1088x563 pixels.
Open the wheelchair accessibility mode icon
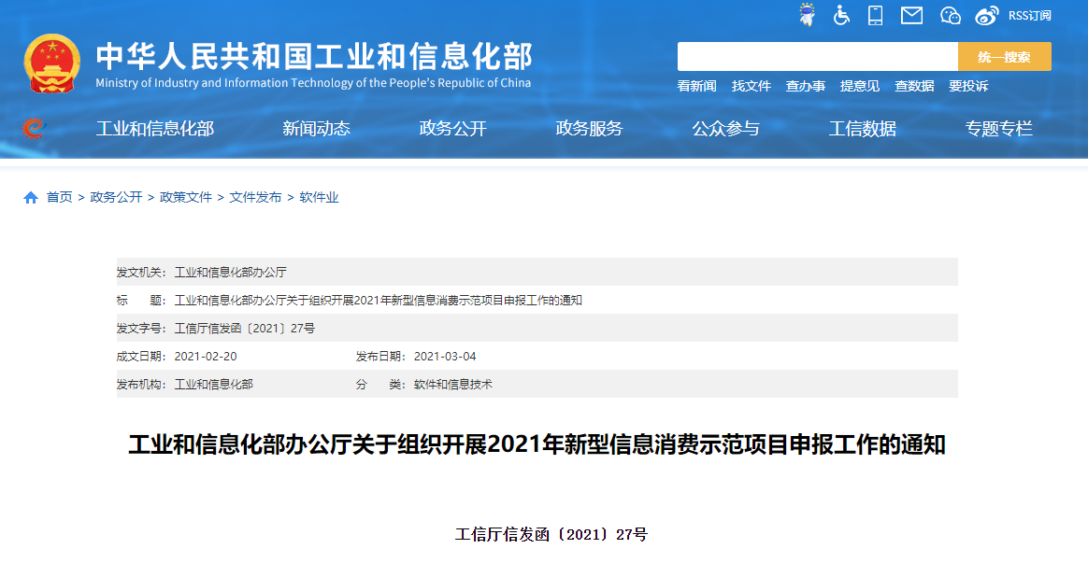pyautogui.click(x=841, y=15)
